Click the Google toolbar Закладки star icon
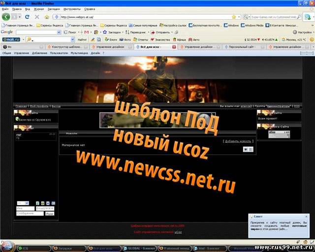This screenshot has height=252, width=315. click(x=105, y=32)
